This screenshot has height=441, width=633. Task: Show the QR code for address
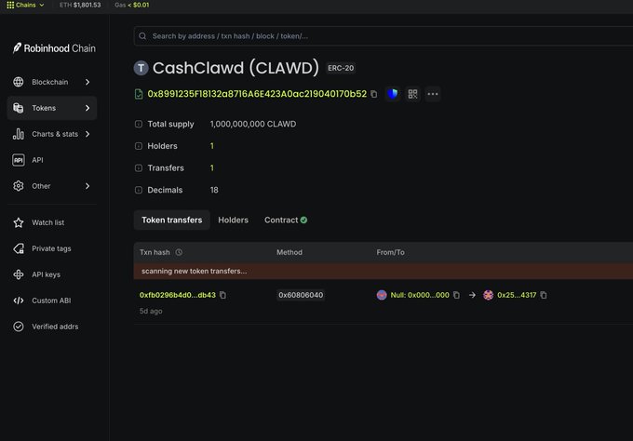pos(412,94)
